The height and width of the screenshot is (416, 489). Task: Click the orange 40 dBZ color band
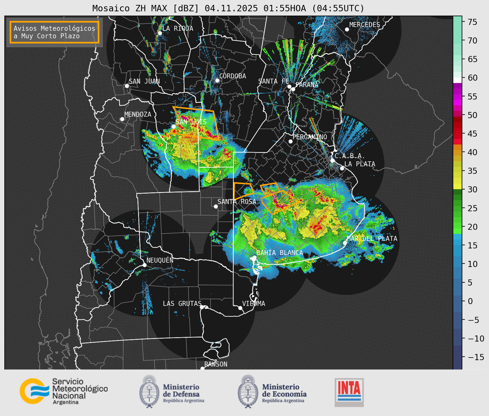tap(457, 152)
